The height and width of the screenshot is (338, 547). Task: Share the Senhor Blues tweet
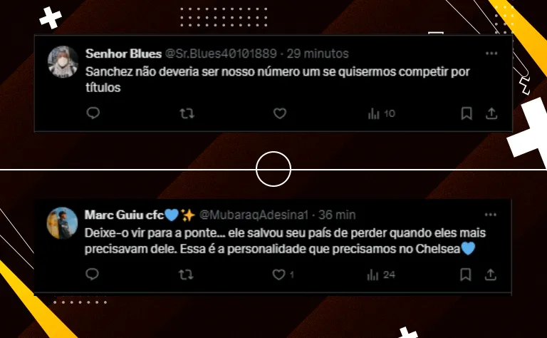click(491, 113)
